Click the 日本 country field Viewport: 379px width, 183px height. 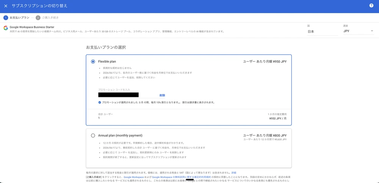323,32
